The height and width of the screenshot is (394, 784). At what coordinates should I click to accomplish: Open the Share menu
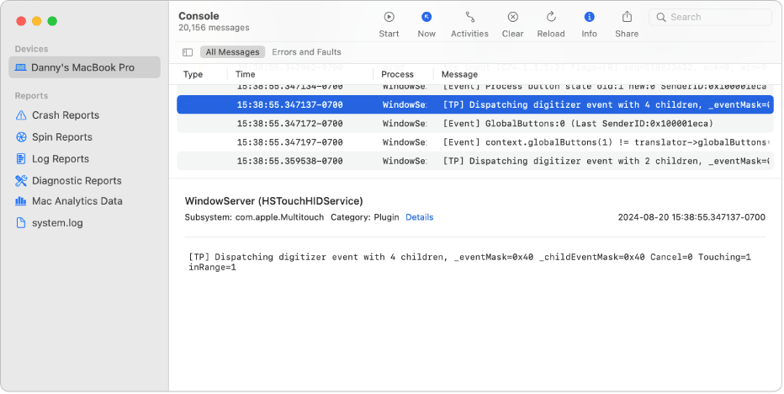(627, 17)
